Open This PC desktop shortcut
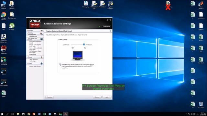 click(x=4, y=5)
